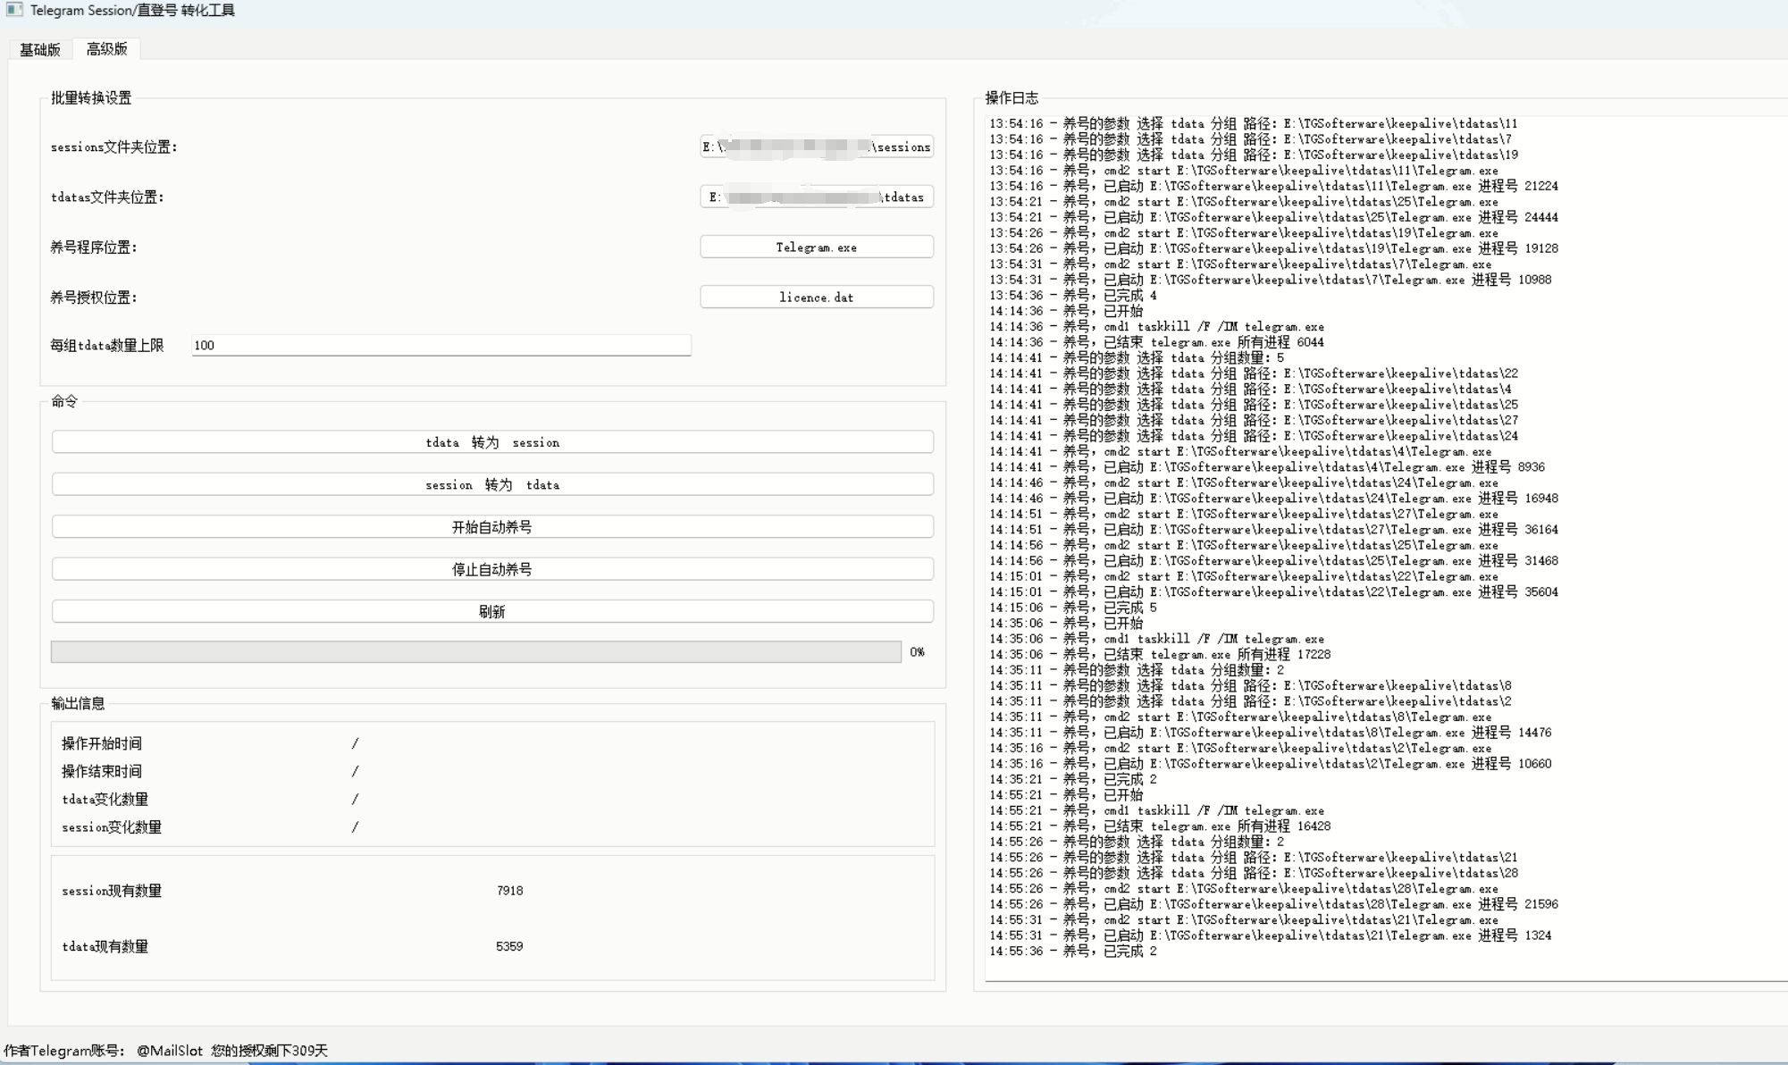This screenshot has height=1065, width=1788.
Task: Click the last log line 已完成 2
Action: (x=1129, y=952)
